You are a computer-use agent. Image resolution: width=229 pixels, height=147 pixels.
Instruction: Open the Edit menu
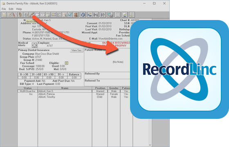11,9
